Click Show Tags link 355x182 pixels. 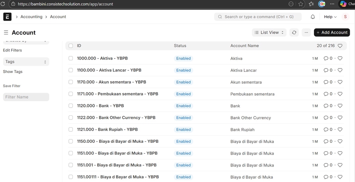pyautogui.click(x=13, y=71)
